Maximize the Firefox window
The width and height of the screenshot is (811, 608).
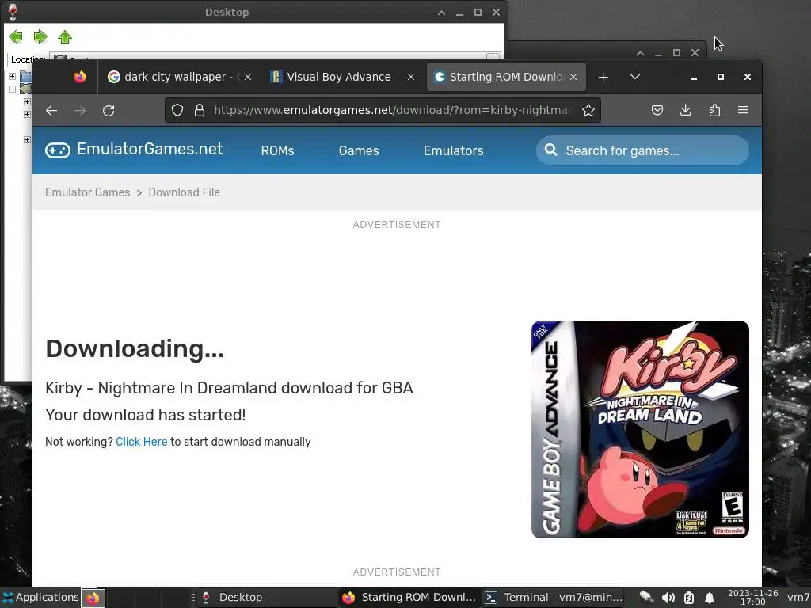[x=721, y=77]
